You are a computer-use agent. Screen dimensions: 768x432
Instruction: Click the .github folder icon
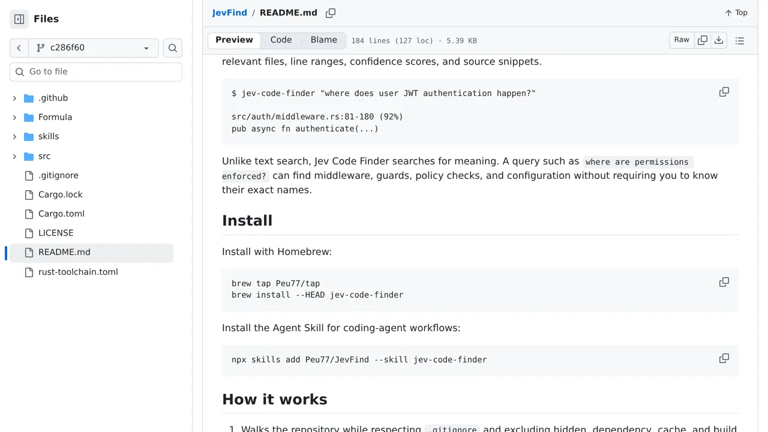pyautogui.click(x=29, y=98)
